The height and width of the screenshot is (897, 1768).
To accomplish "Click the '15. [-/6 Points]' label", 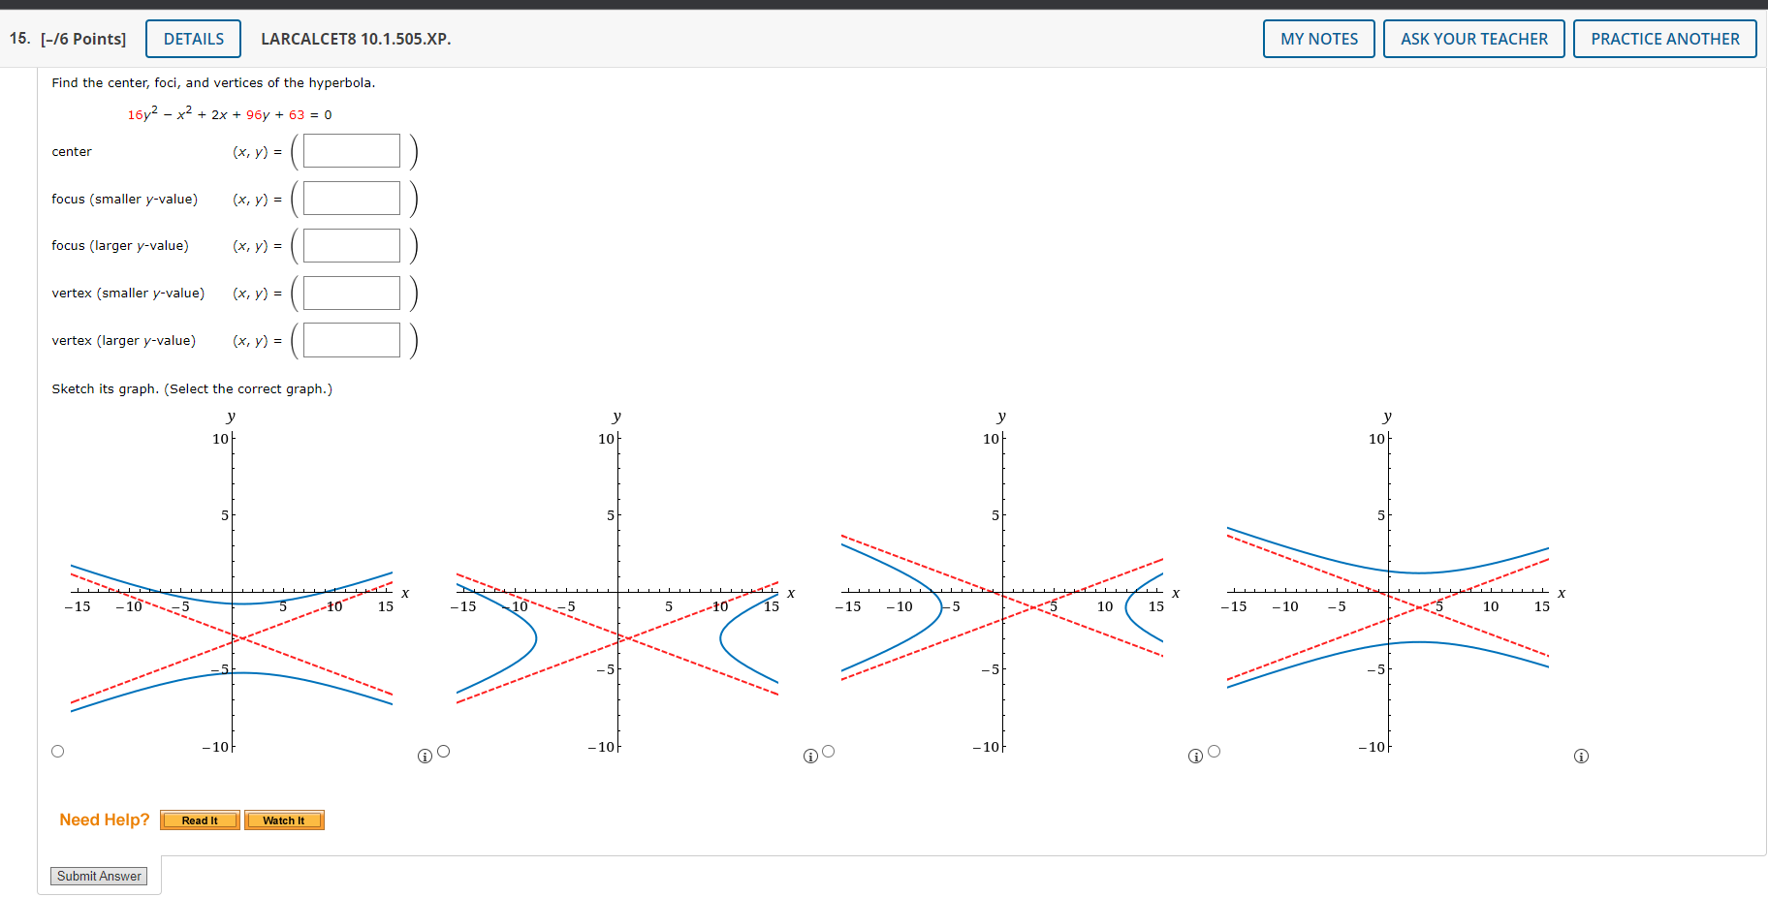I will tap(68, 39).
